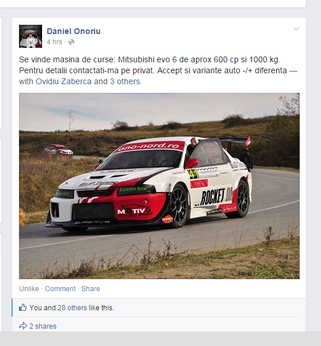The width and height of the screenshot is (321, 346).
Task: Expand the post options chevron
Action: 296,29
